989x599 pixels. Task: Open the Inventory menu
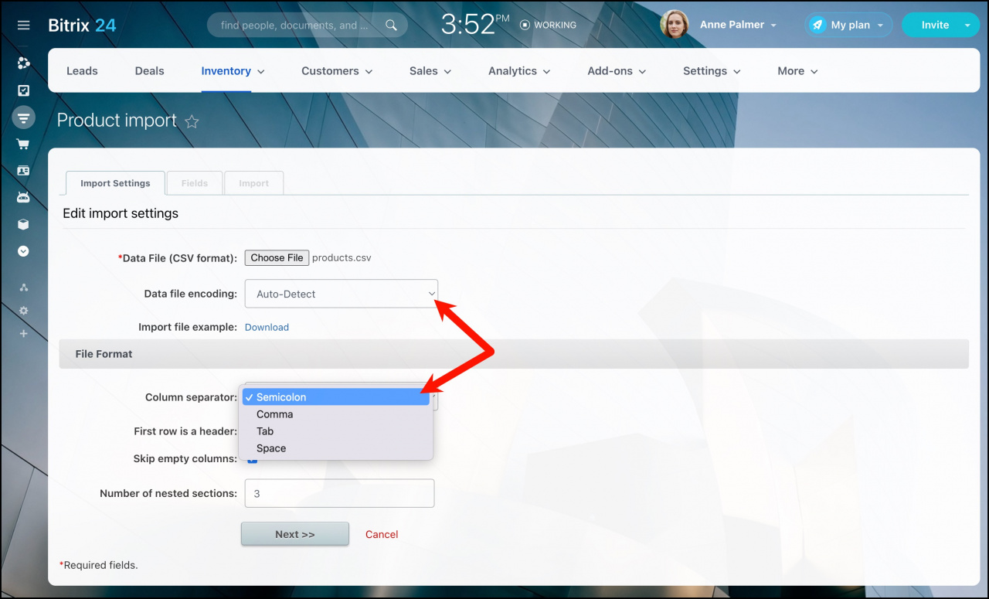click(x=233, y=70)
